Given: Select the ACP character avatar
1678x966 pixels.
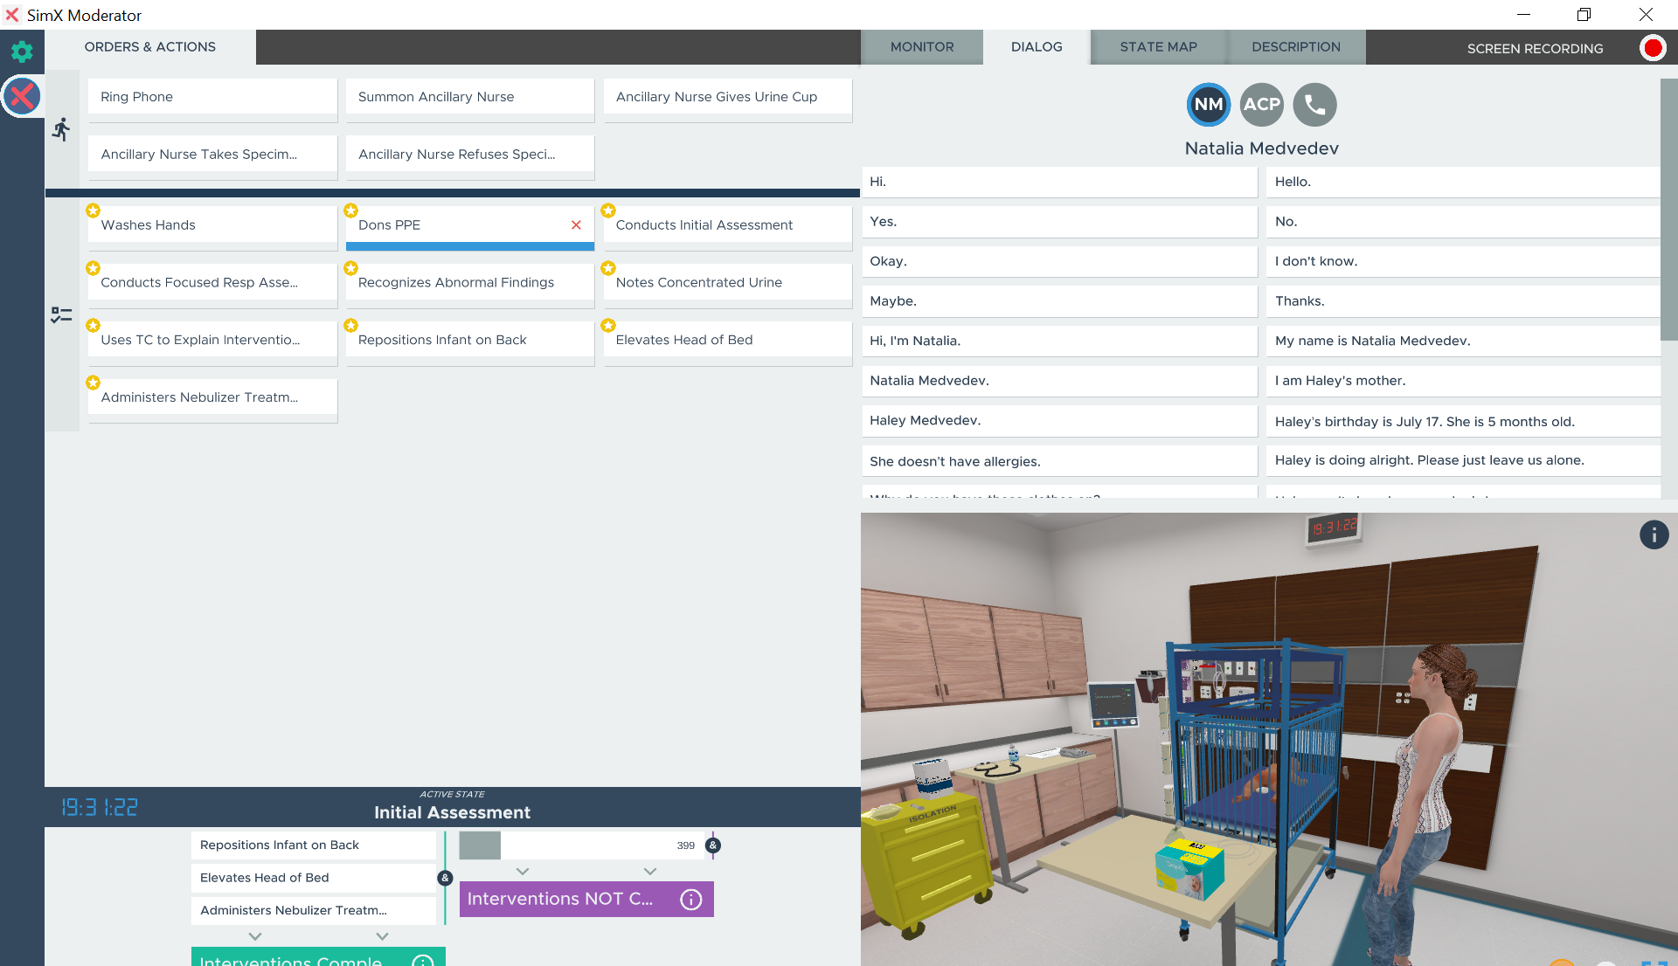Looking at the screenshot, I should [x=1261, y=105].
